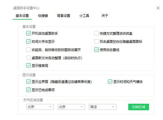Open the 海淀 district dropdown
The height and width of the screenshot is (120, 163).
point(103,107)
